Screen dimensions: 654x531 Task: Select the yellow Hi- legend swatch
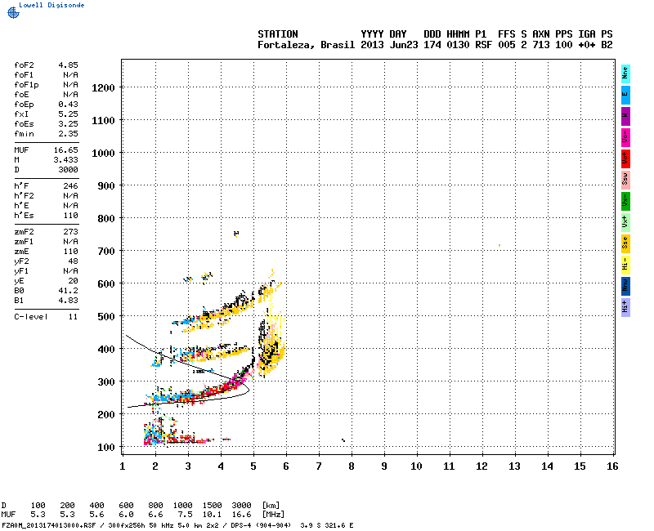tap(625, 265)
